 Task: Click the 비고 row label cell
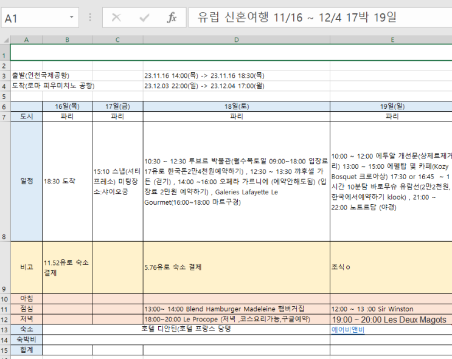click(x=26, y=267)
